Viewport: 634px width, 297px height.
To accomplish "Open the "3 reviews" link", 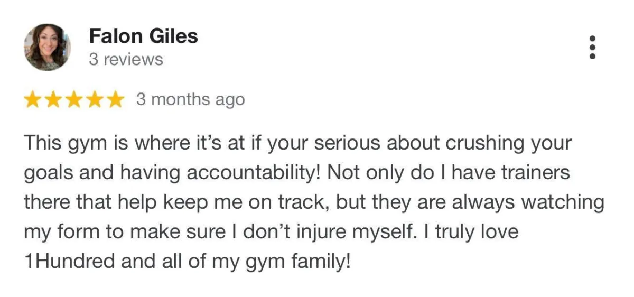I will point(126,60).
